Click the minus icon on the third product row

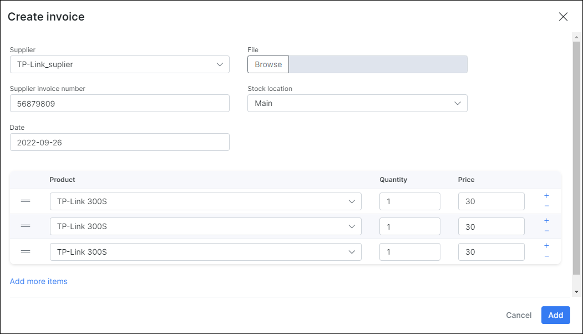click(546, 256)
